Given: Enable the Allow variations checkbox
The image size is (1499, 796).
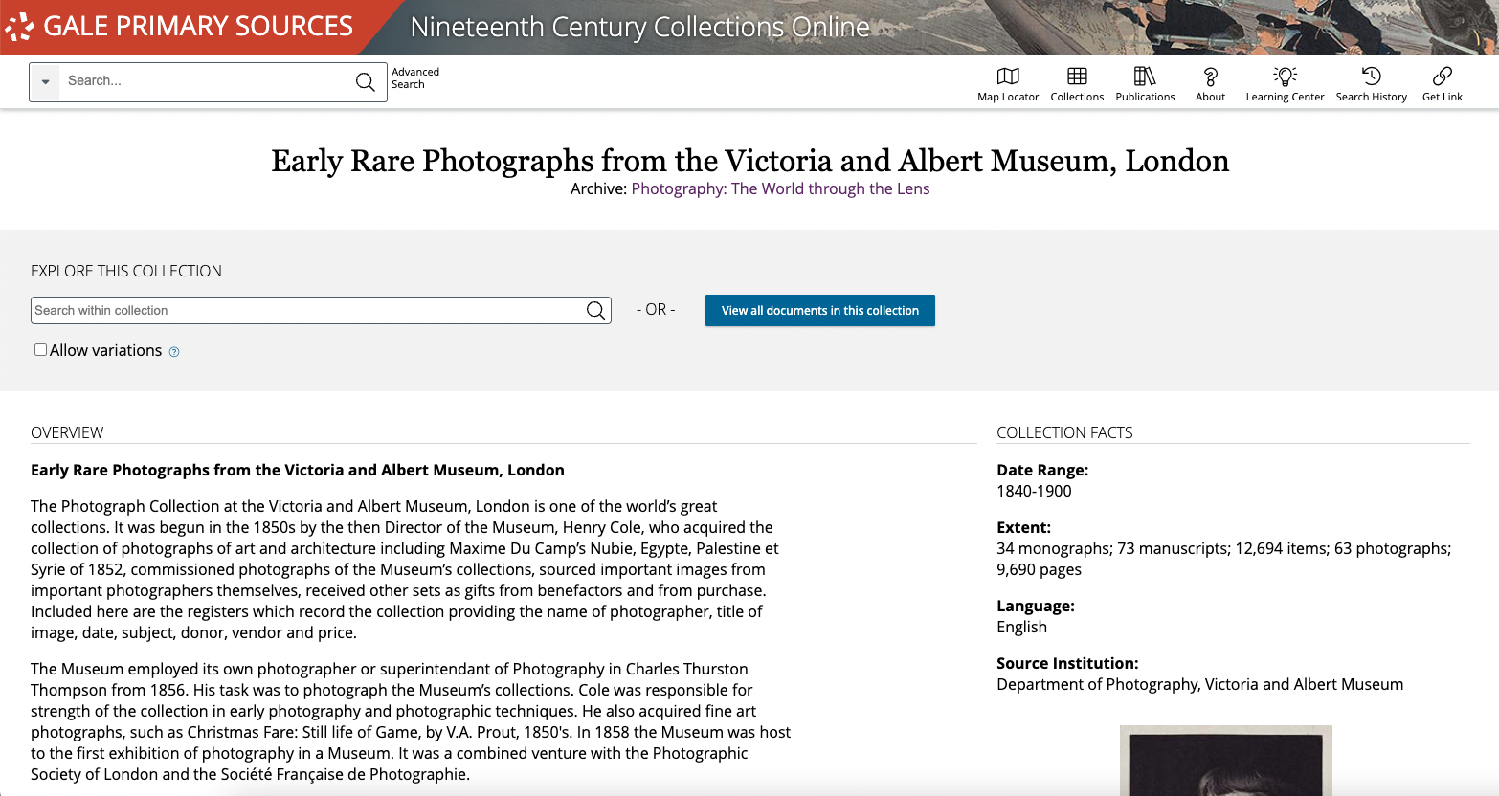Looking at the screenshot, I should (40, 350).
